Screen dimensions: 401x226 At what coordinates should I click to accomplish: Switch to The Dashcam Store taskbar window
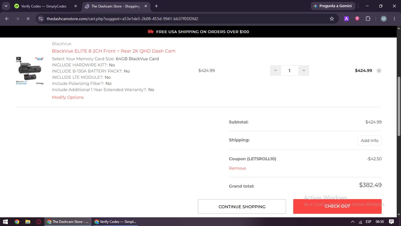click(x=68, y=222)
